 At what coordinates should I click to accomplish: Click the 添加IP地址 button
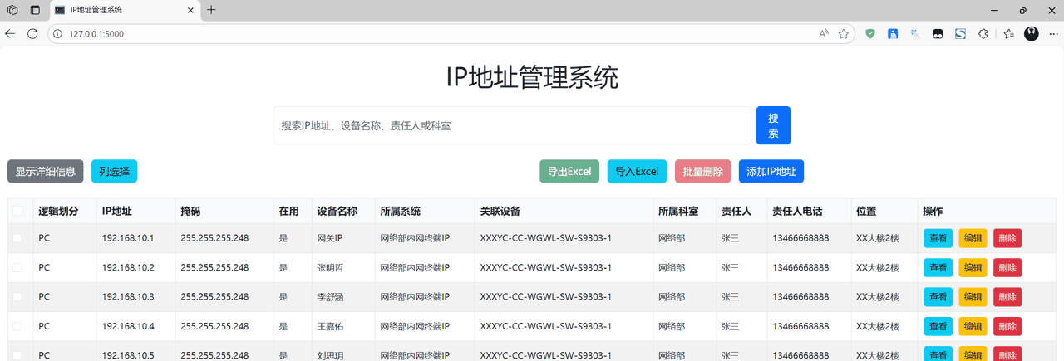pyautogui.click(x=771, y=172)
